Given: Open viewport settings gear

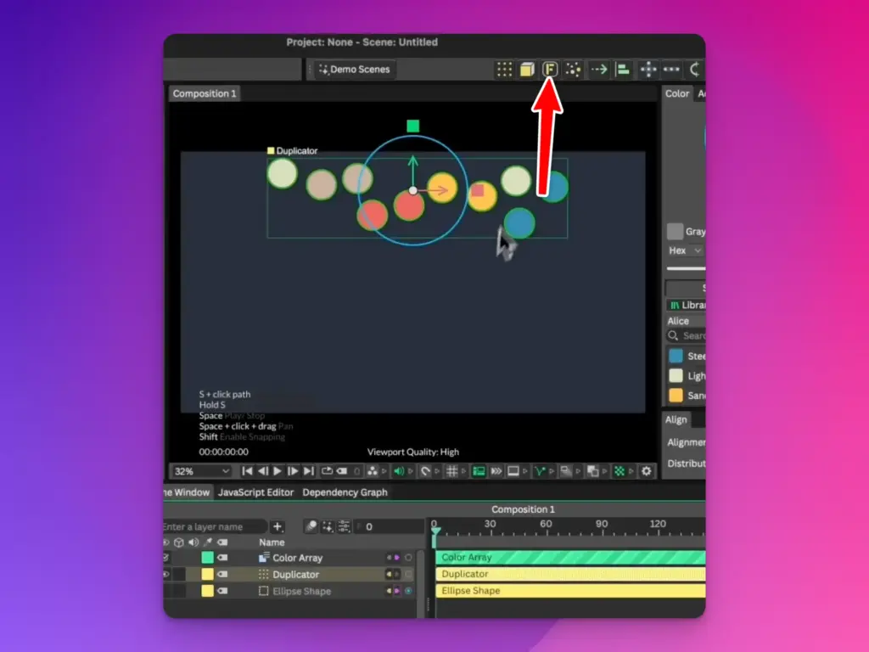Looking at the screenshot, I should coord(646,471).
